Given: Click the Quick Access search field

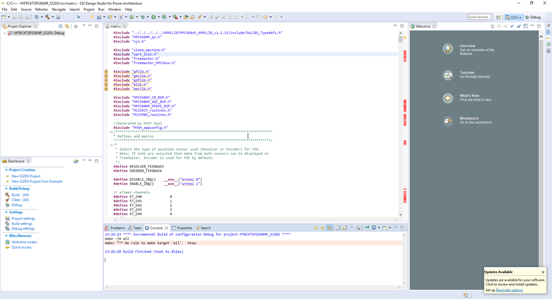Looking at the screenshot, I should click(x=478, y=17).
